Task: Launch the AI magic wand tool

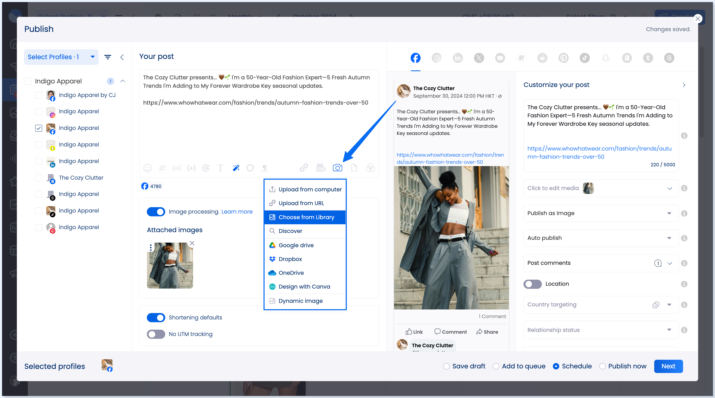Action: [236, 168]
